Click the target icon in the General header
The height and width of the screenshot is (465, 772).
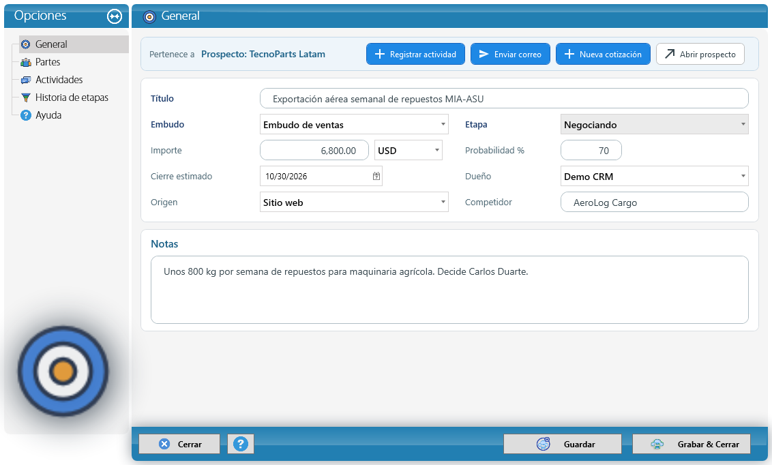pos(149,17)
